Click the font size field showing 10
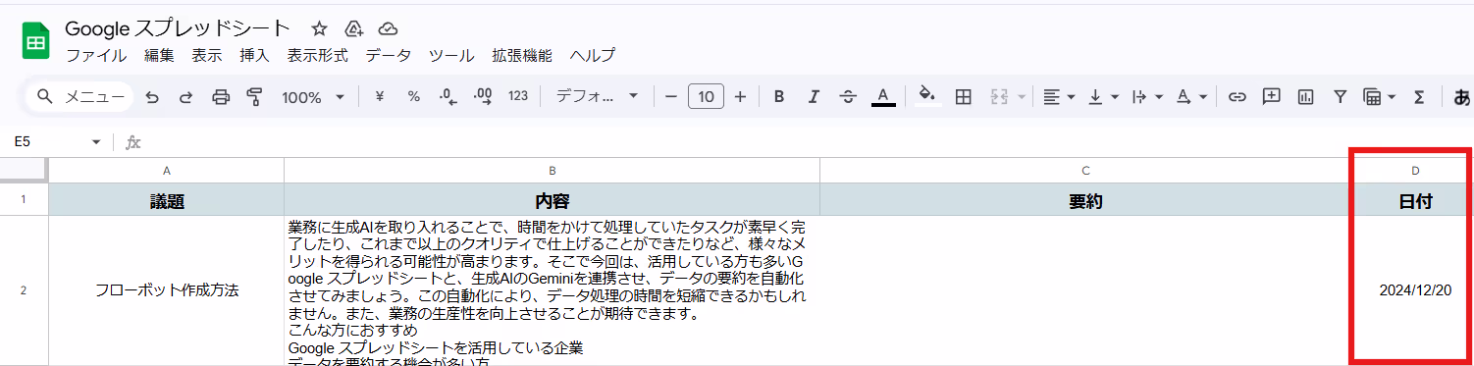 click(707, 96)
